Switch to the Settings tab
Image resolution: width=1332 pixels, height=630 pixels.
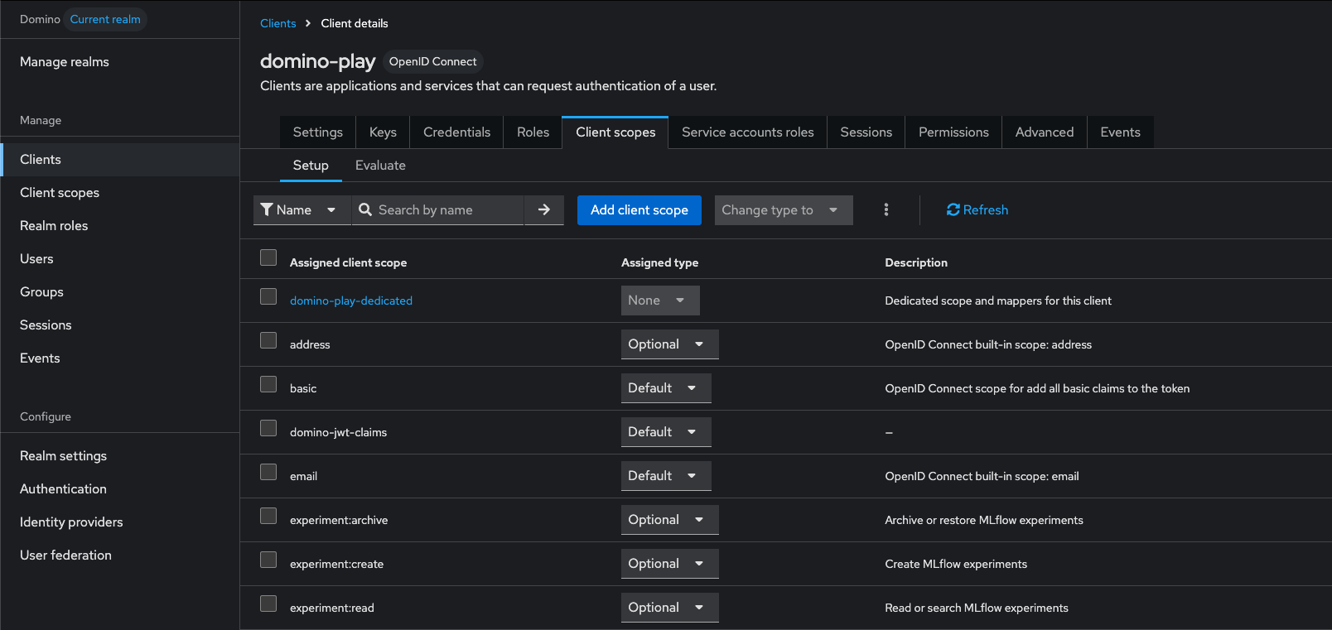(318, 132)
